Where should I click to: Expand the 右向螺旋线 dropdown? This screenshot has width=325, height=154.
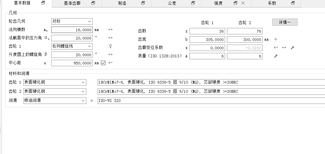point(72,46)
